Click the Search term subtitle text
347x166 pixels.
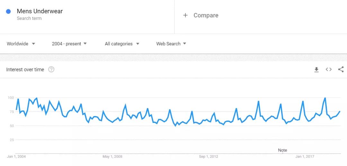[29, 19]
